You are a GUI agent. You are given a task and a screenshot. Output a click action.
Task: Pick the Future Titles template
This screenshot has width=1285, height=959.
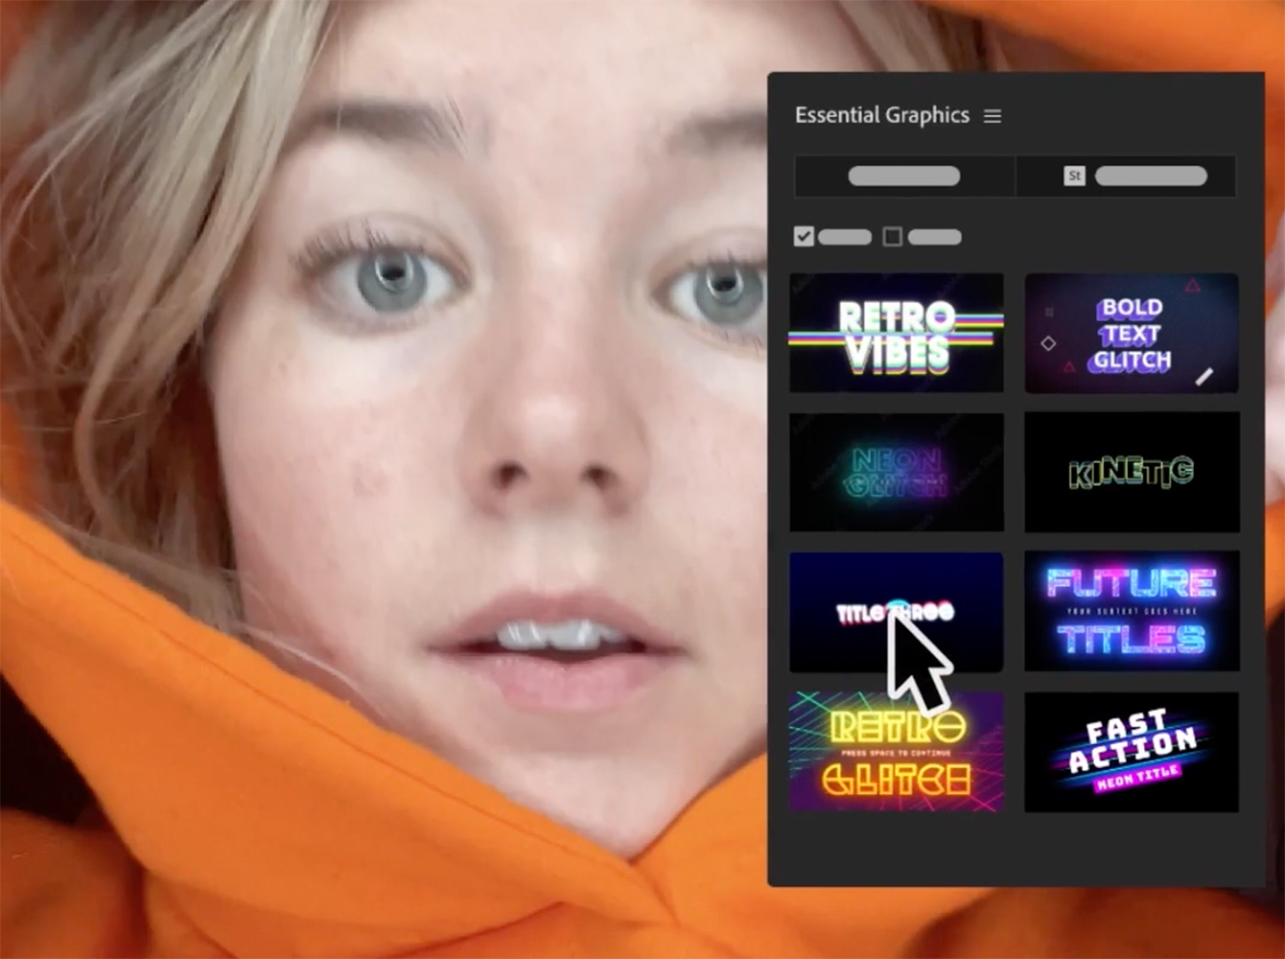click(1132, 612)
